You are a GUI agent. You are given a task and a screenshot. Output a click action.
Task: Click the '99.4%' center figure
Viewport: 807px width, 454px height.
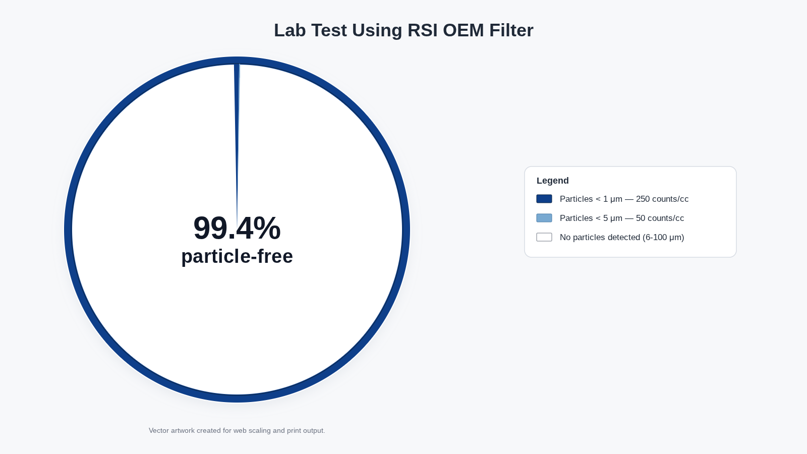[237, 228]
